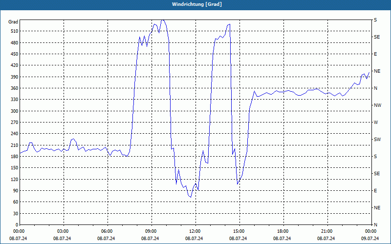Click the 09.07.24 date label
The height and width of the screenshot is (244, 391).
(x=370, y=238)
